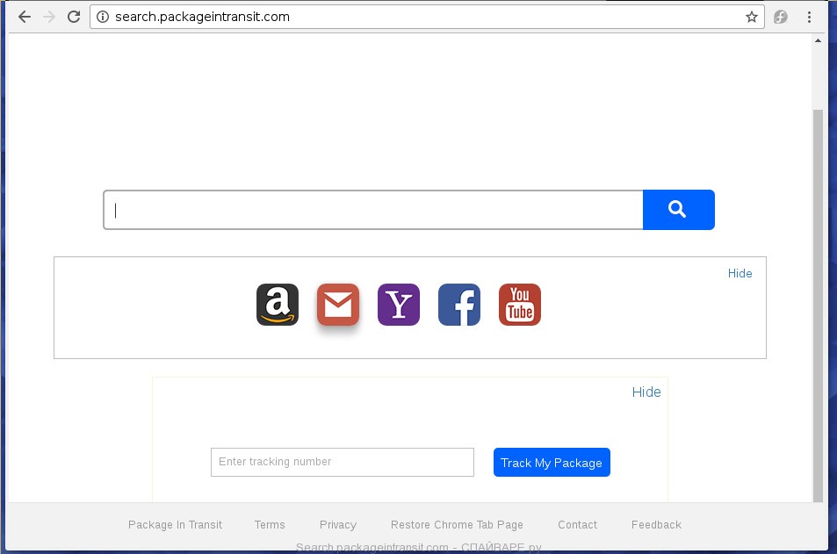
Task: Open the Amazon shortcut icon
Action: pyautogui.click(x=278, y=305)
